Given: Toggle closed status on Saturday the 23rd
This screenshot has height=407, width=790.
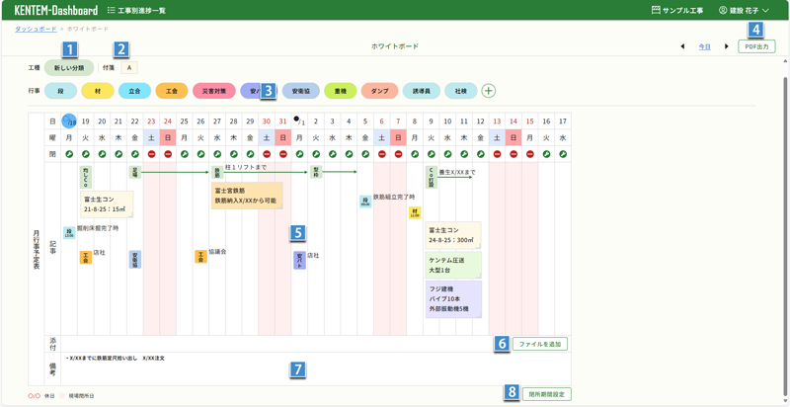Looking at the screenshot, I should pyautogui.click(x=151, y=154).
